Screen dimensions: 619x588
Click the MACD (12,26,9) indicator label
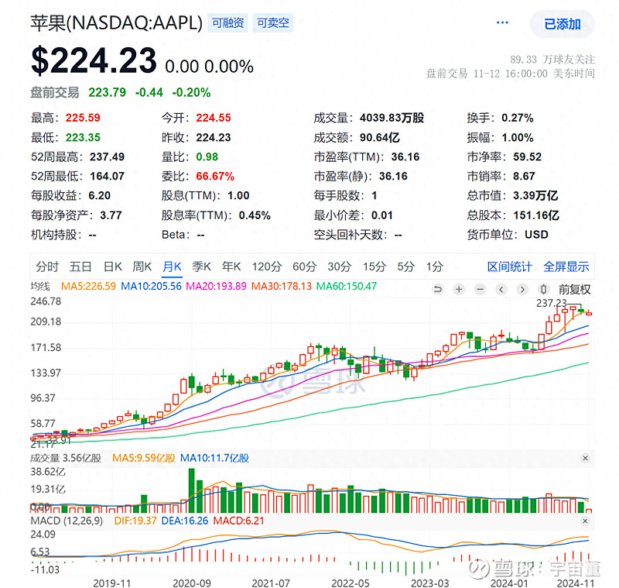[x=67, y=521]
